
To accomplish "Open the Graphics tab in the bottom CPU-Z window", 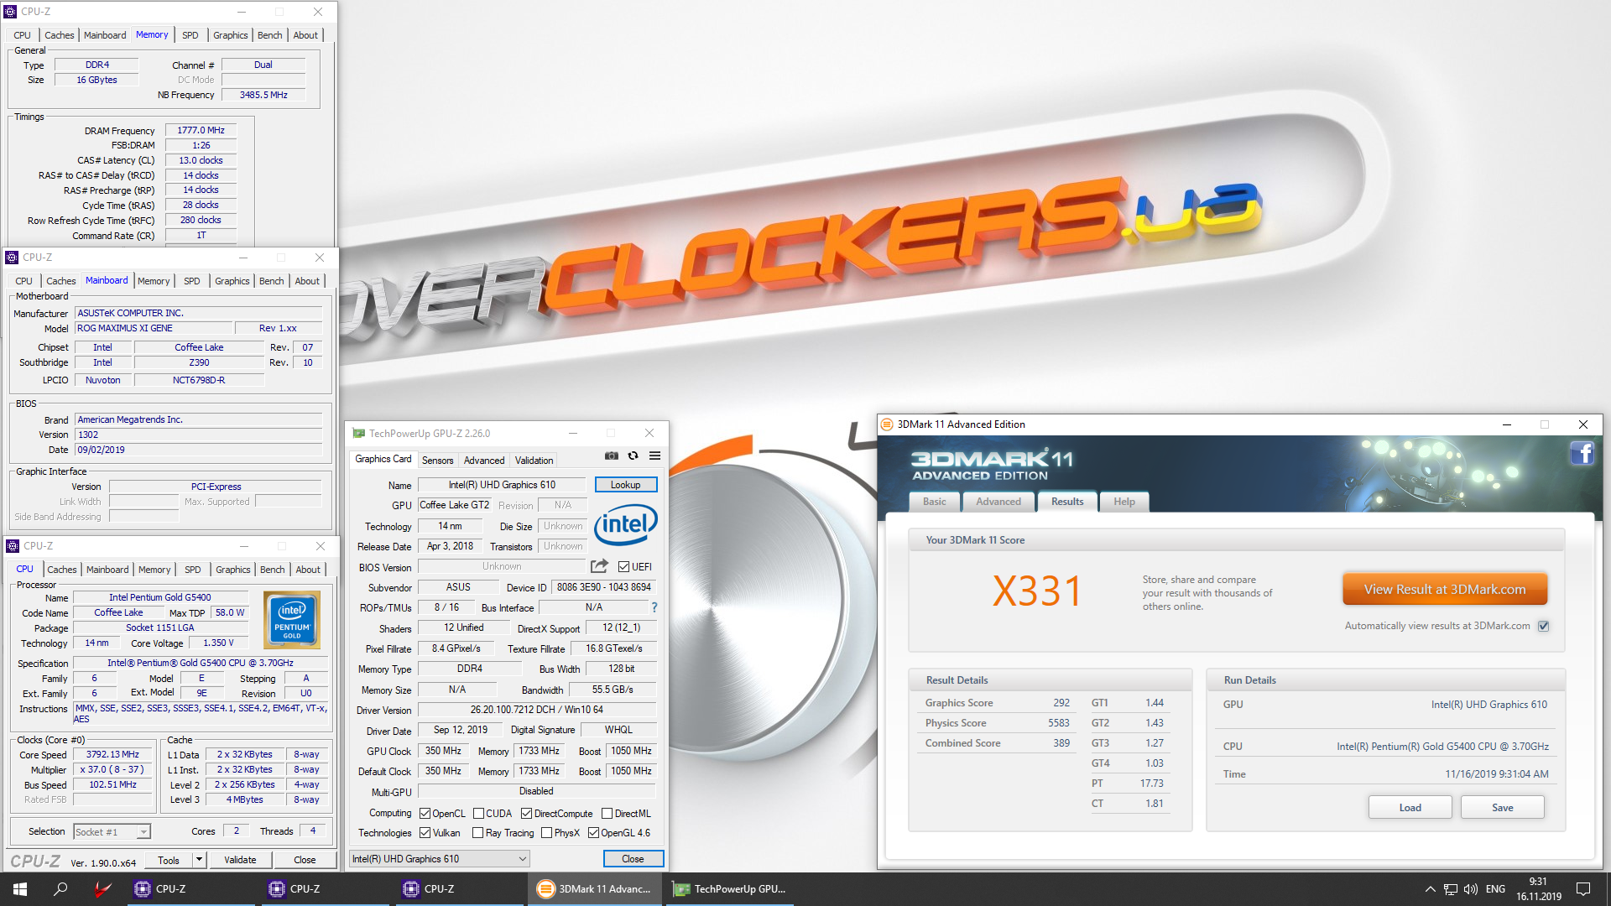I will [232, 570].
